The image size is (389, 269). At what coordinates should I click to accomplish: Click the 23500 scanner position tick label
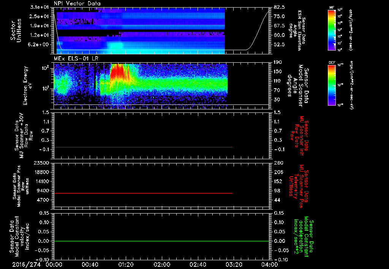tap(41, 163)
